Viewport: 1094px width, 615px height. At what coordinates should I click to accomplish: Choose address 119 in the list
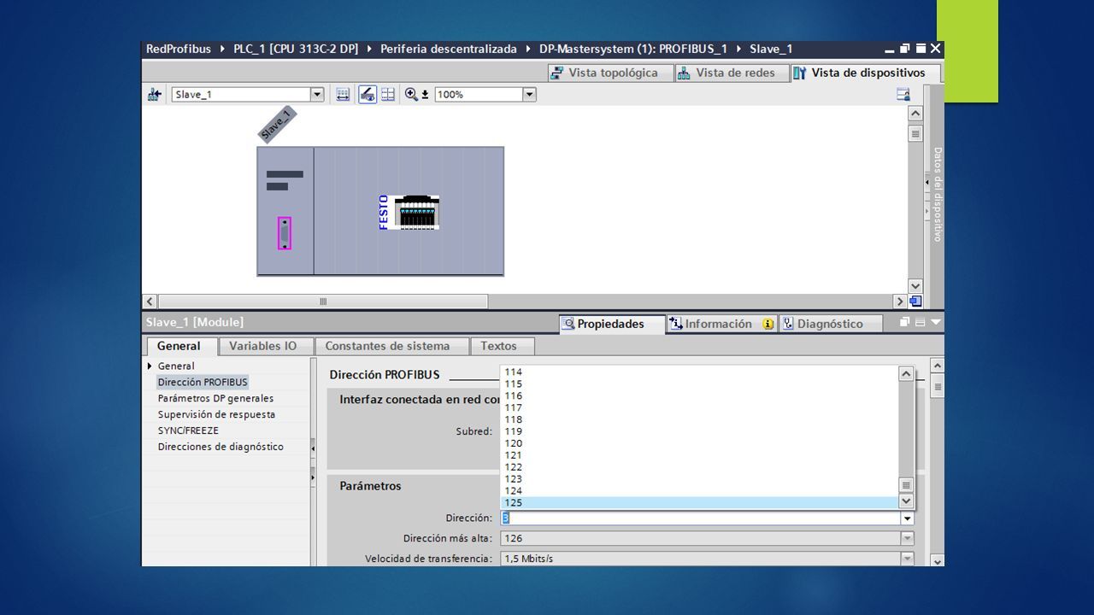(698, 431)
